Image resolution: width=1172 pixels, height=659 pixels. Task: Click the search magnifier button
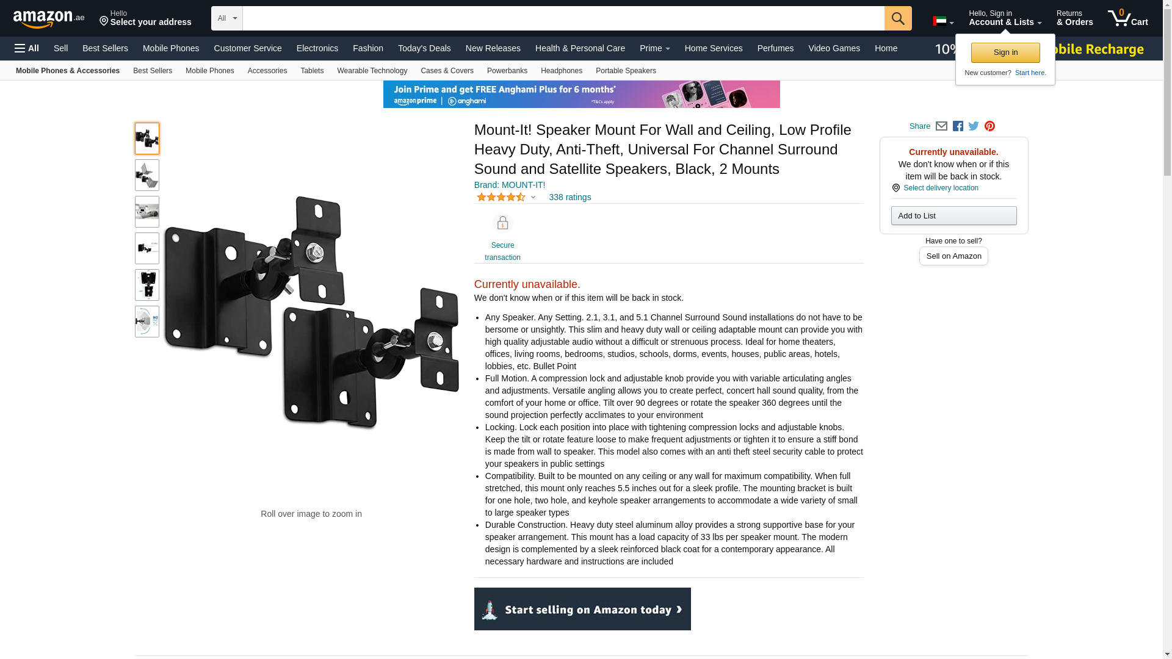click(x=897, y=18)
